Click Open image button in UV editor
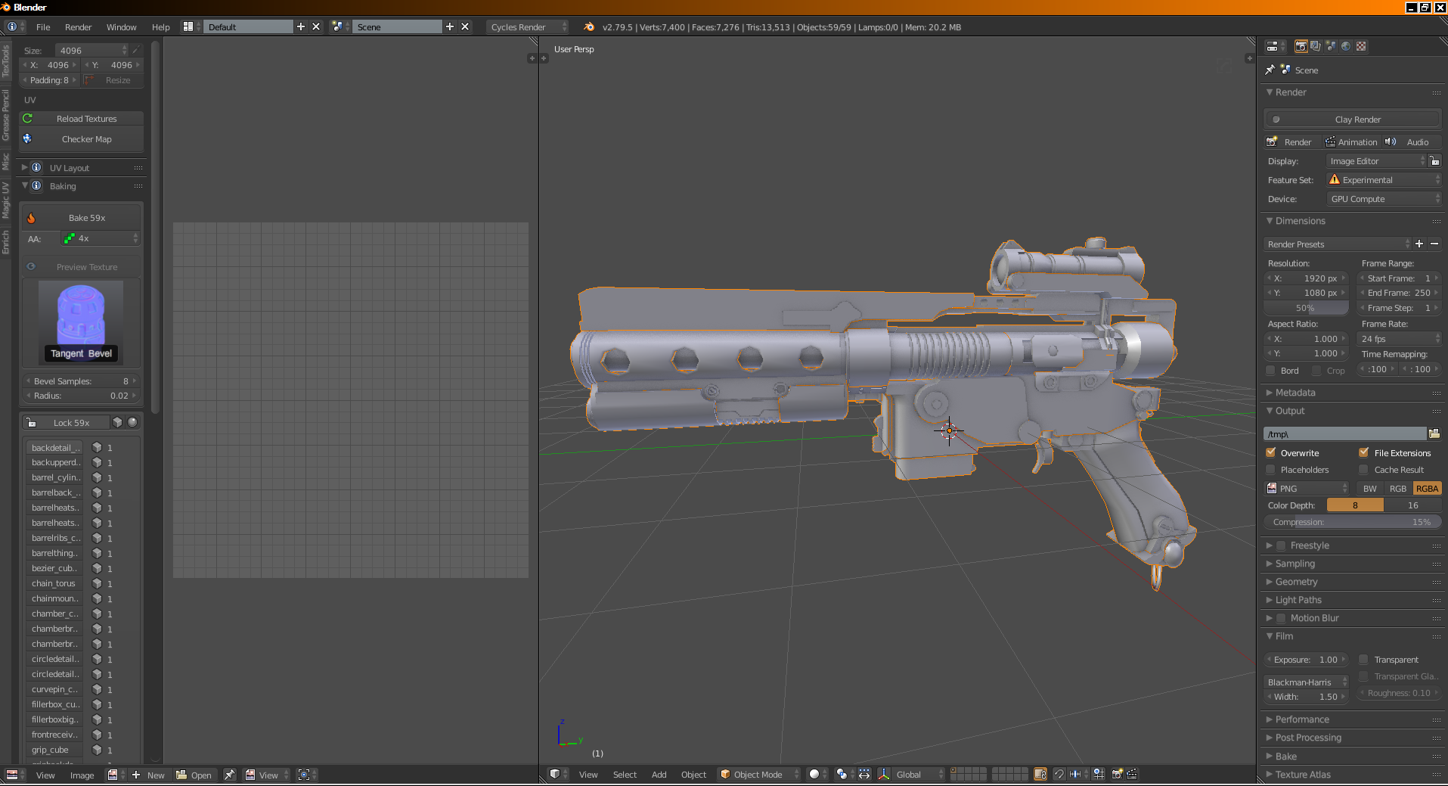Viewport: 1448px width, 786px height. point(194,775)
